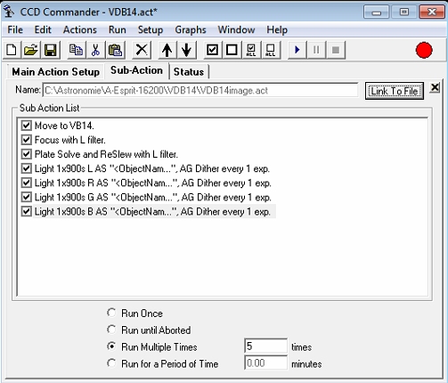The width and height of the screenshot is (448, 383).
Task: Open an action file with folder icon
Action: coord(31,50)
